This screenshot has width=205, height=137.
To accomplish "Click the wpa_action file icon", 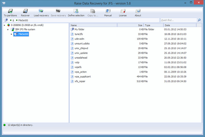I will pyautogui.click(x=72, y=72).
